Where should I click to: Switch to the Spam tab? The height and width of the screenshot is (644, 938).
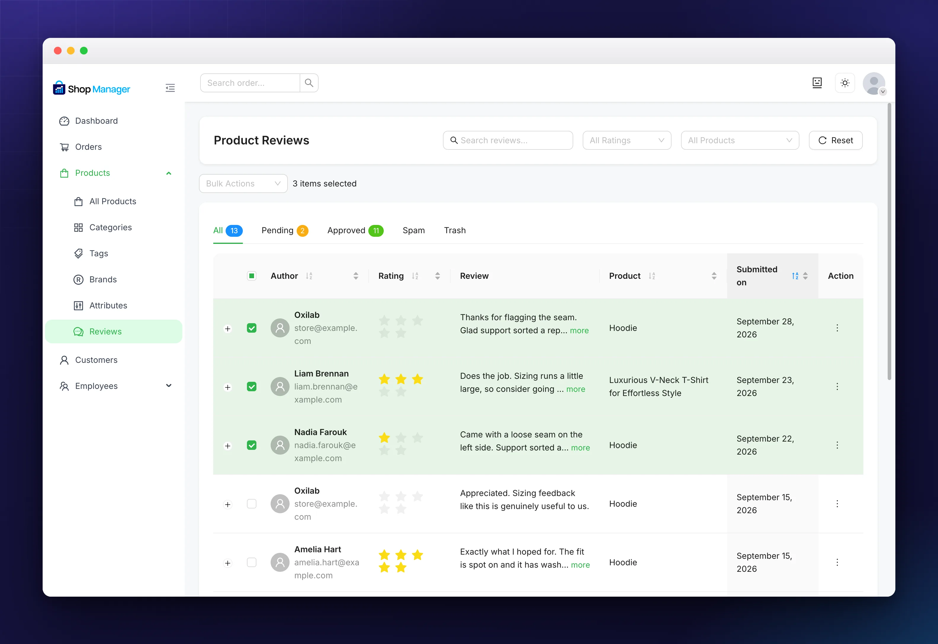pos(414,231)
